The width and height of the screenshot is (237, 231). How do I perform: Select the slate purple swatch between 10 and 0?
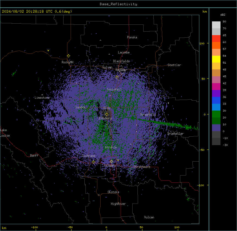tap(216, 128)
